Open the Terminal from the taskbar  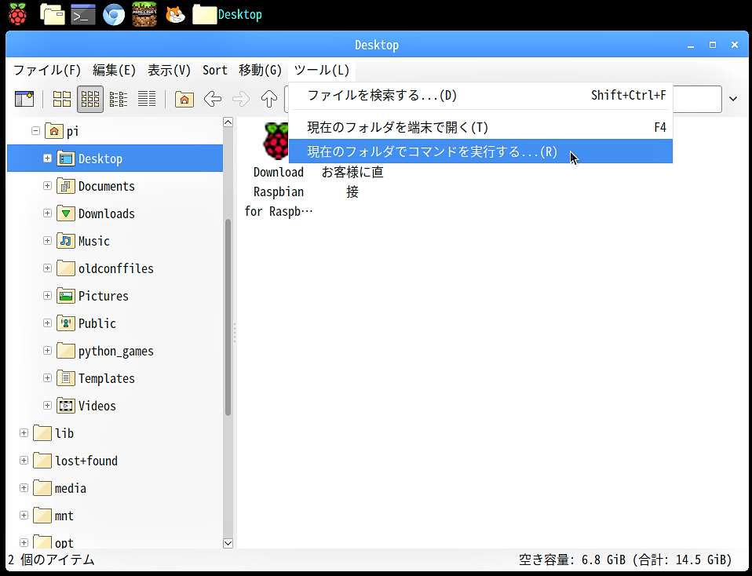83,14
